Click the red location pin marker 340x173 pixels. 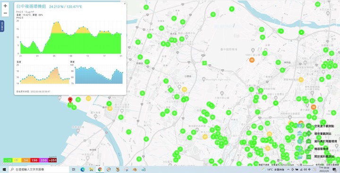pos(70,100)
